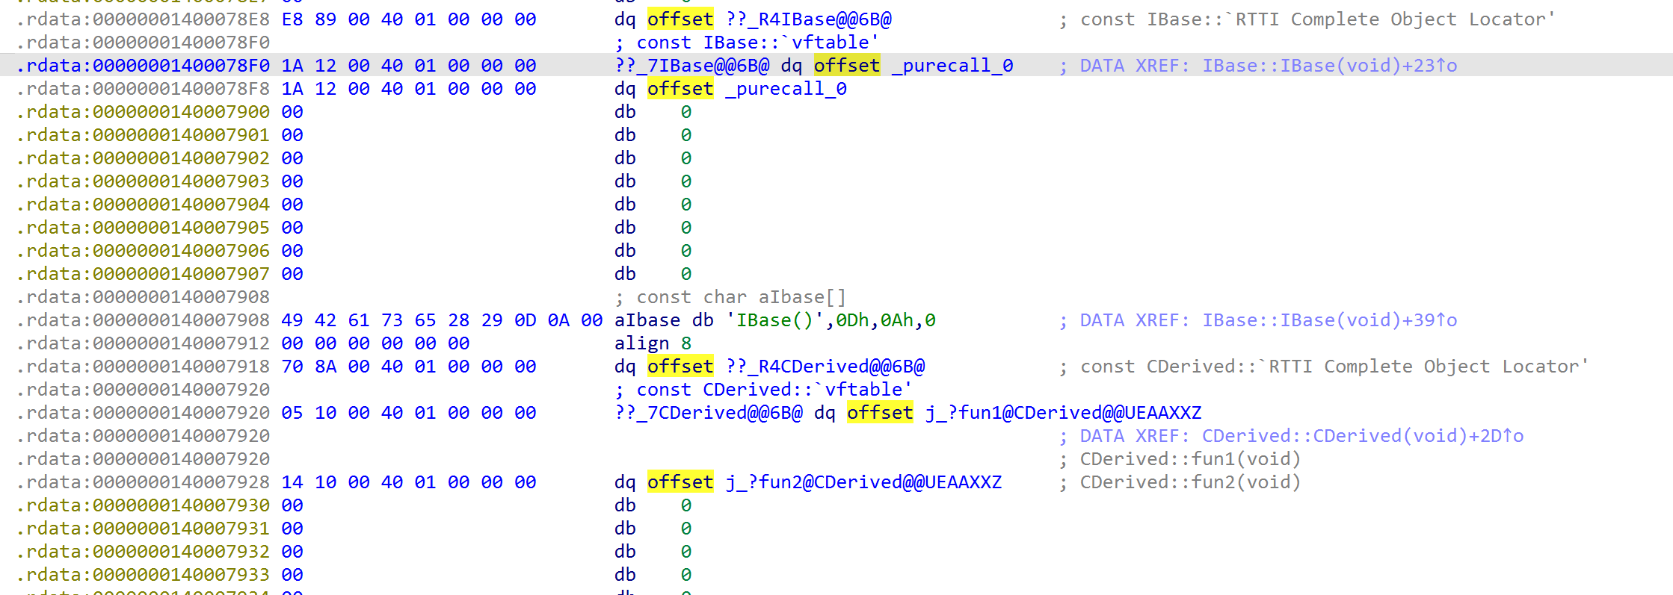The image size is (1673, 595).
Task: Click the db 0 at address 140007931
Action: (x=653, y=529)
